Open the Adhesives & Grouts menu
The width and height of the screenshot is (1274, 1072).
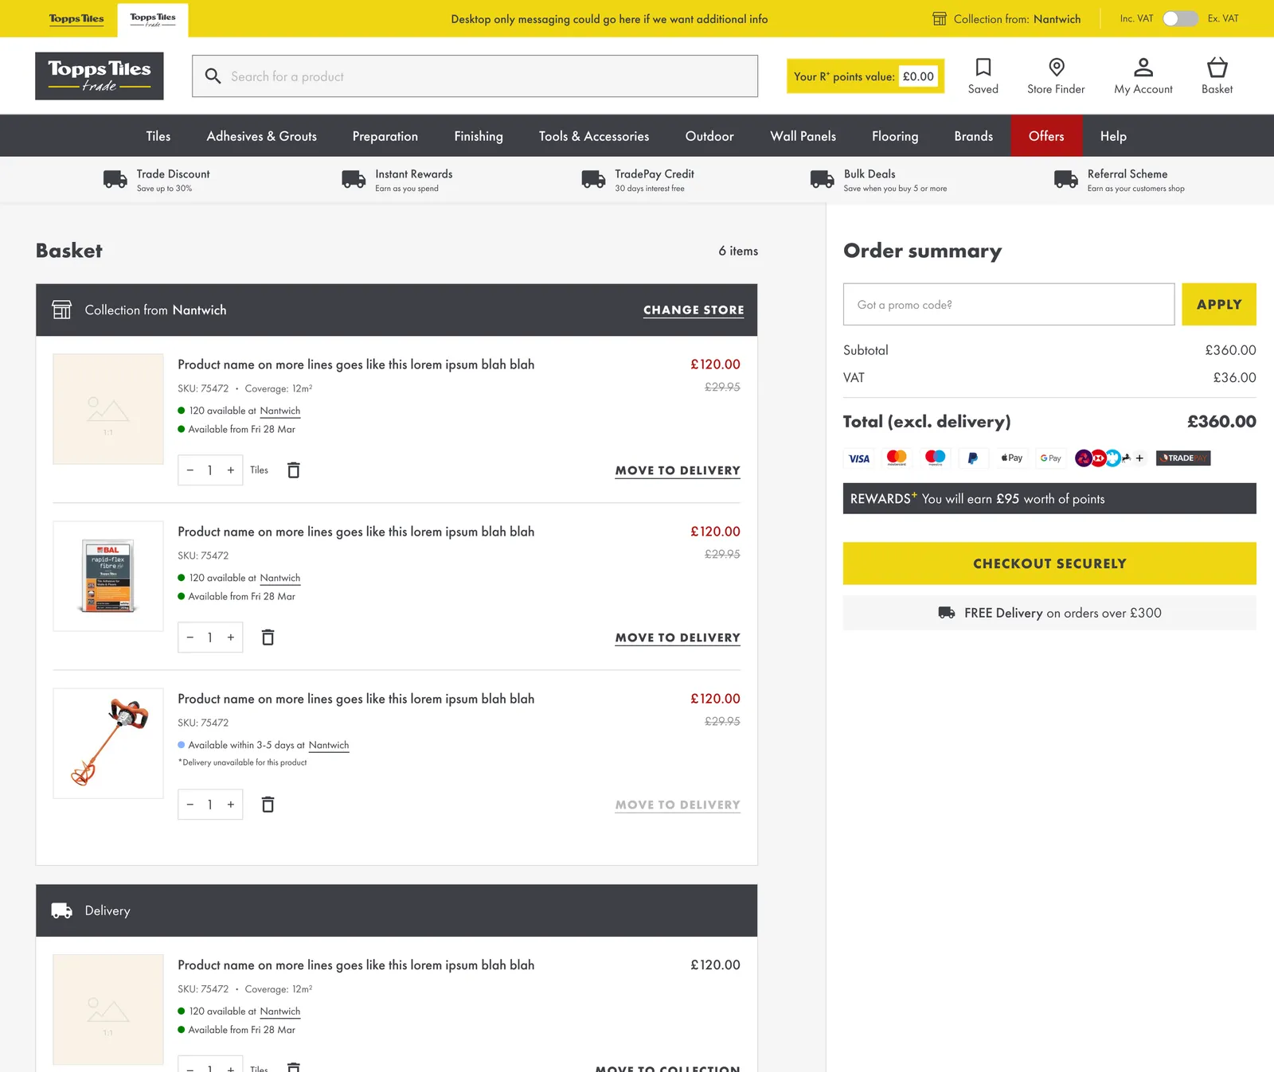pyautogui.click(x=262, y=136)
